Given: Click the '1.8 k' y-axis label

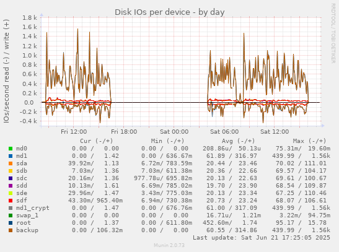Looking at the screenshot, I should (30, 18).
